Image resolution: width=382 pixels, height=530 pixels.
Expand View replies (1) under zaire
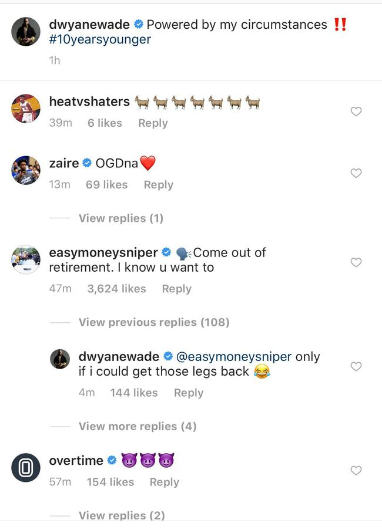[x=120, y=218]
